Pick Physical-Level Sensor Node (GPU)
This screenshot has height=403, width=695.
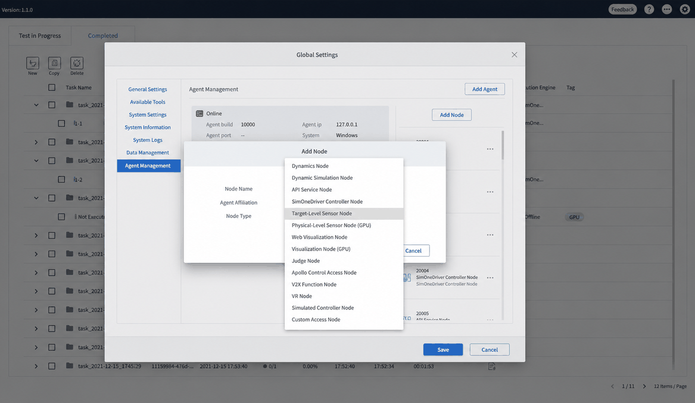coord(344,225)
